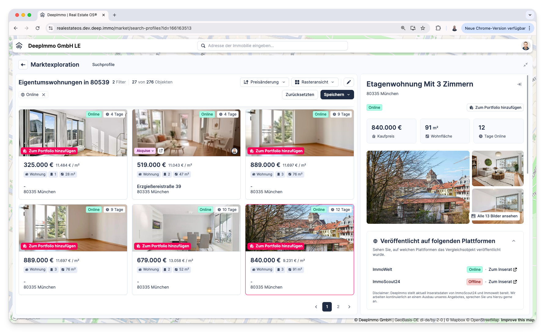Open external link icon on Akquise listing
The width and height of the screenshot is (545, 332).
pos(161,151)
